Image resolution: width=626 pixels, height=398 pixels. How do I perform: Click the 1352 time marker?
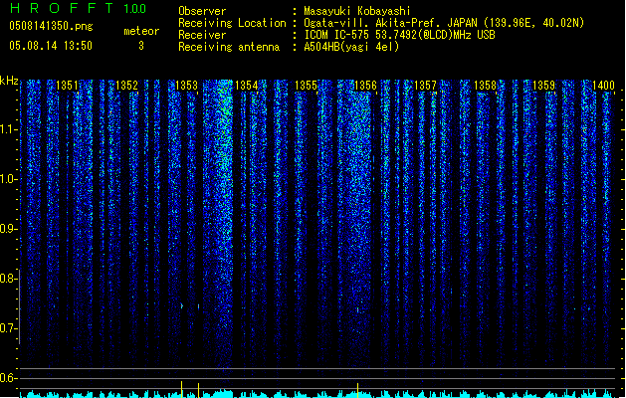pyautogui.click(x=126, y=86)
